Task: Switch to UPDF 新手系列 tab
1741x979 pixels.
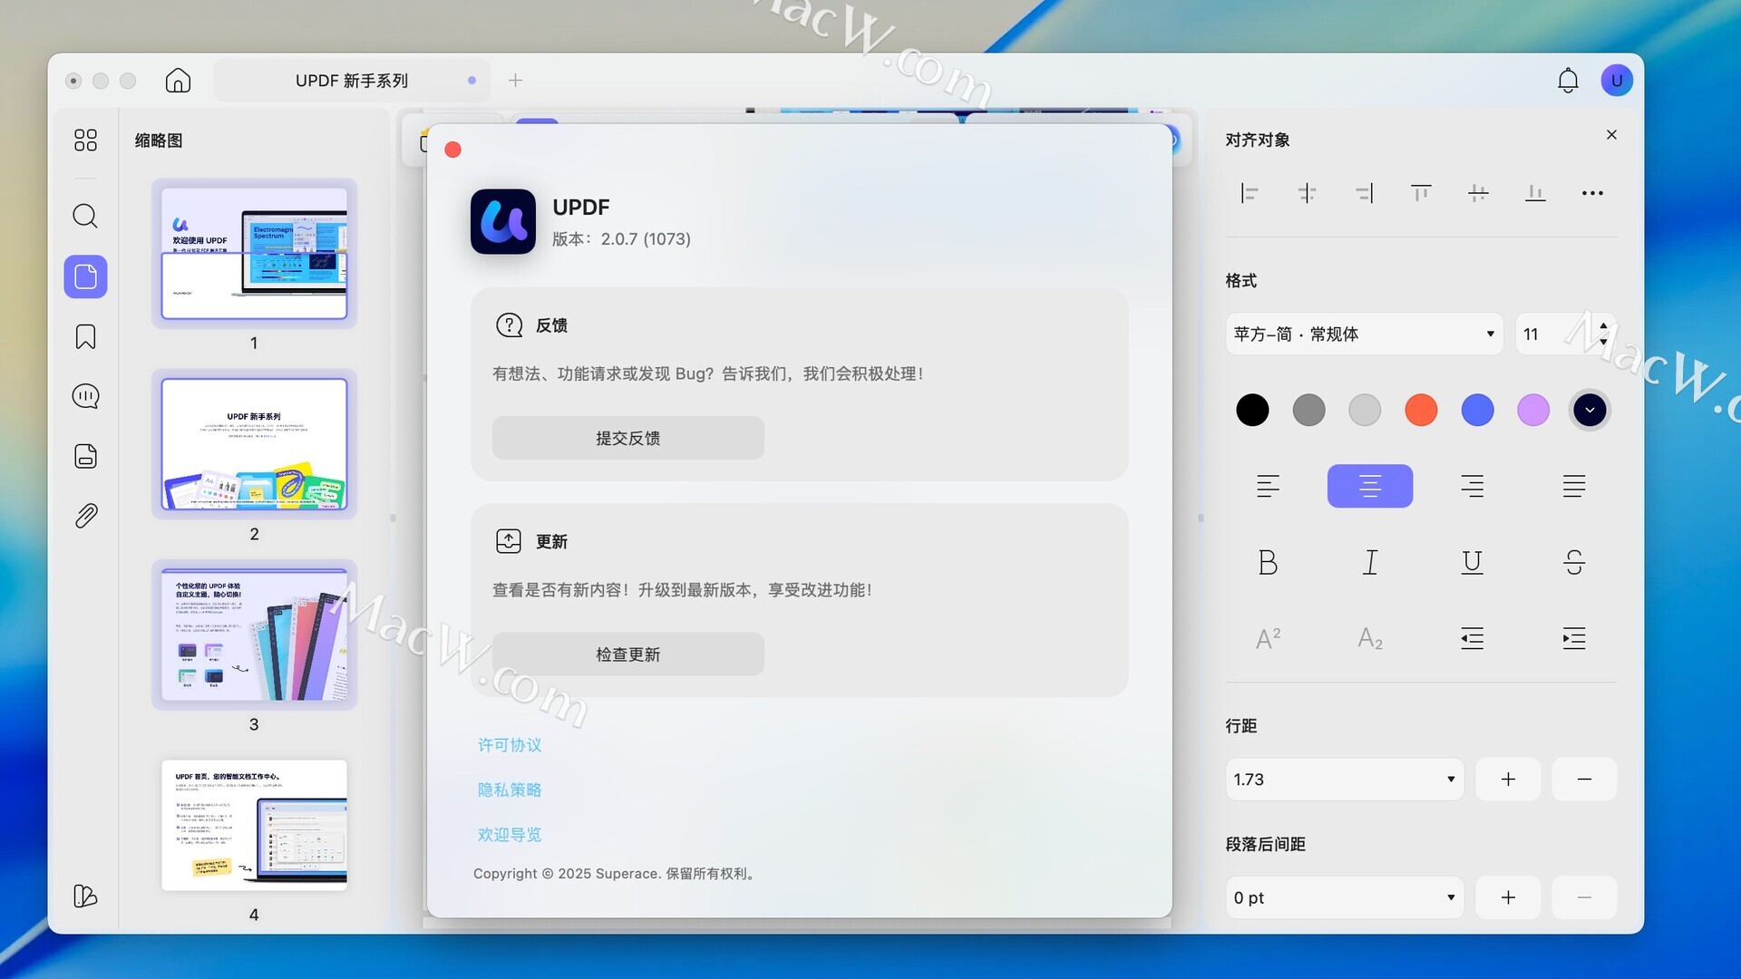Action: (352, 81)
